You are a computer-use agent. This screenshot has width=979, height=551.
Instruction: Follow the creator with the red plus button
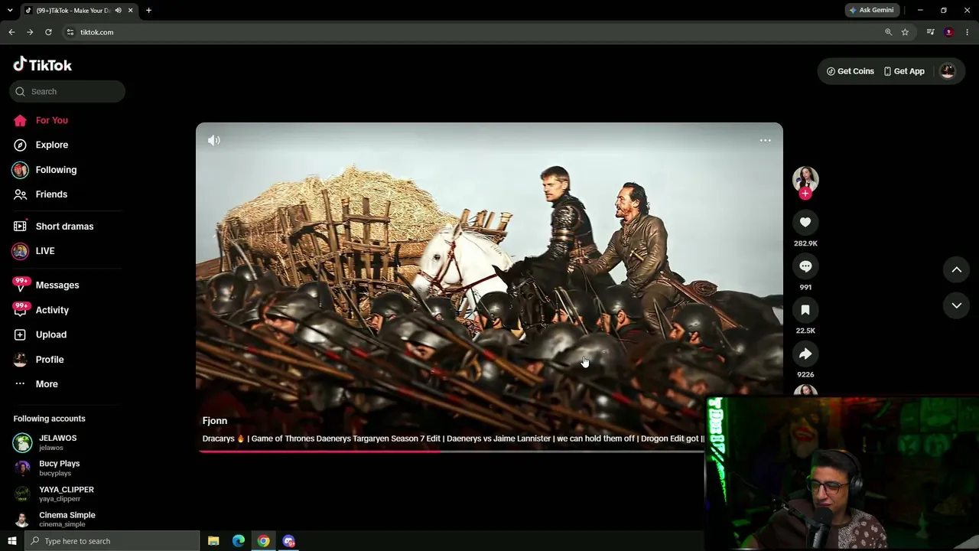point(805,194)
